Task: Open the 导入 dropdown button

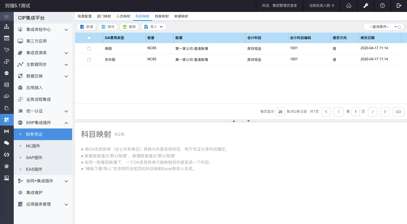Action: point(154,27)
